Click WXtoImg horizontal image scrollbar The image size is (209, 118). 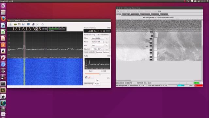coord(159,81)
